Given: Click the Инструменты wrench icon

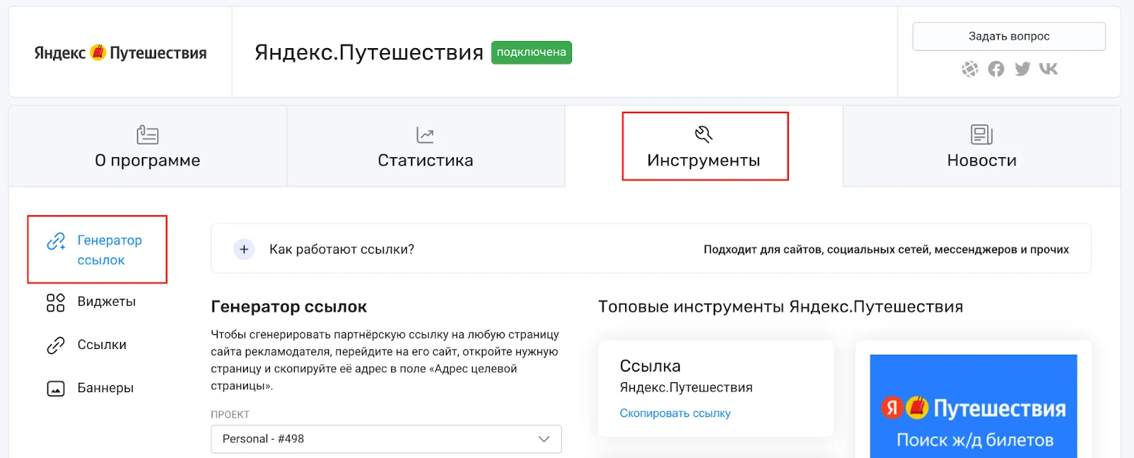Looking at the screenshot, I should pyautogui.click(x=704, y=134).
